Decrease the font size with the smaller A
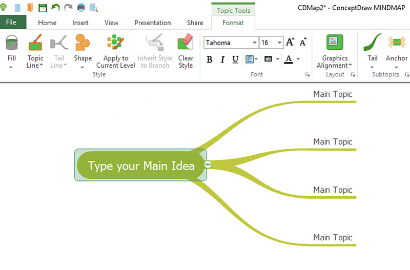Image resolution: width=410 pixels, height=270 pixels. click(303, 43)
